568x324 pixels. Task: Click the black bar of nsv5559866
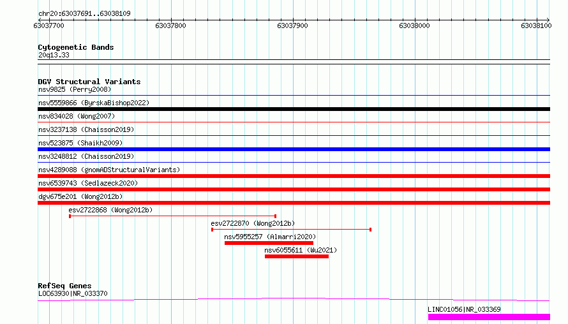(x=294, y=109)
